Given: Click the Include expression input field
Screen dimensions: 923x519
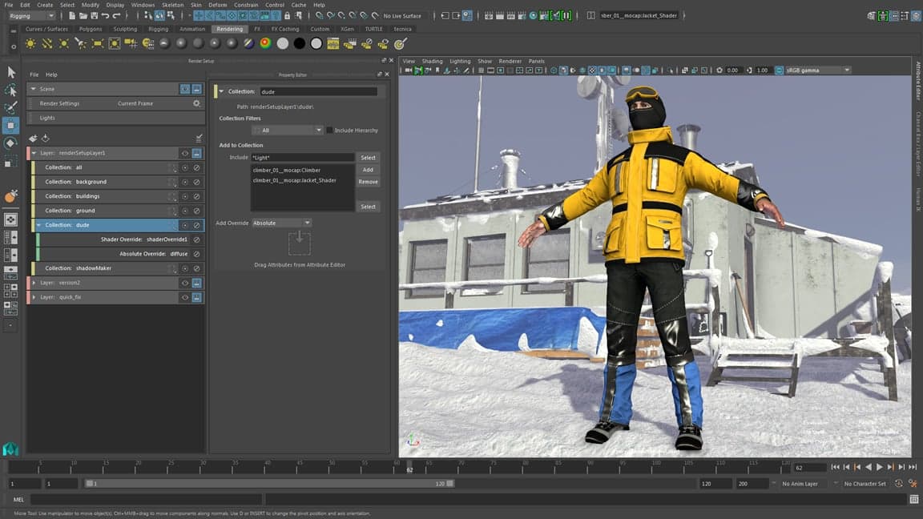Looking at the screenshot, I should coord(302,158).
